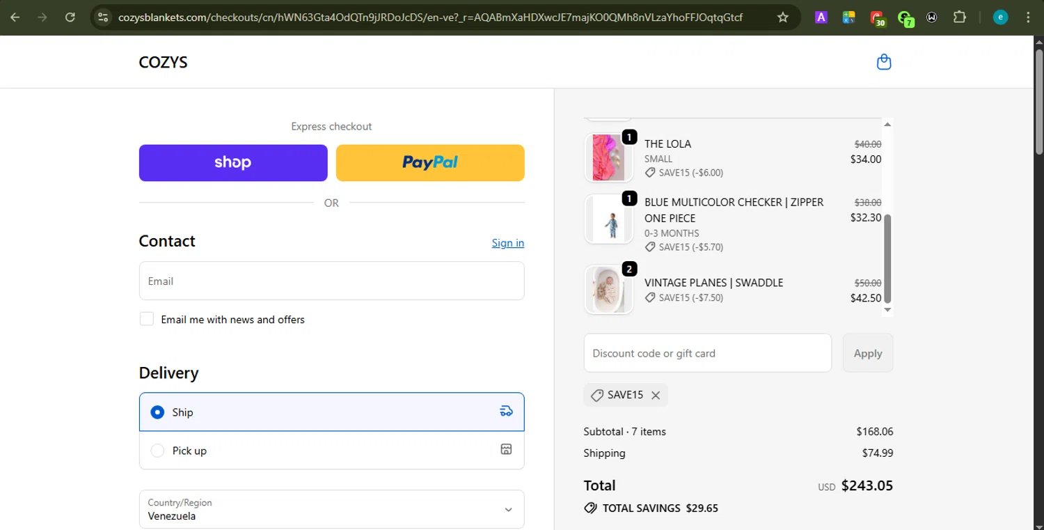Click the order summary list scrollbar thumb
Screen dimensions: 1044x530
(x=887, y=259)
